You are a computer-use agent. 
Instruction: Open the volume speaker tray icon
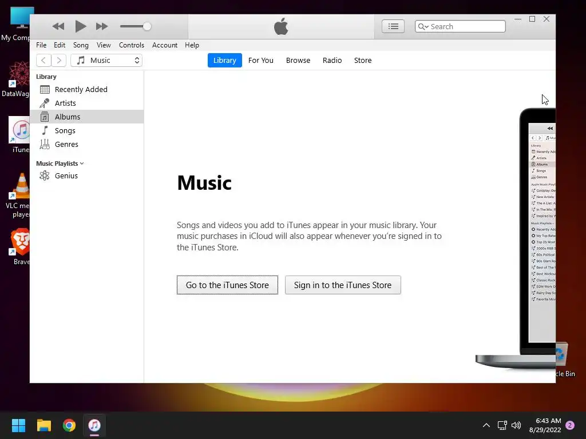(516, 425)
